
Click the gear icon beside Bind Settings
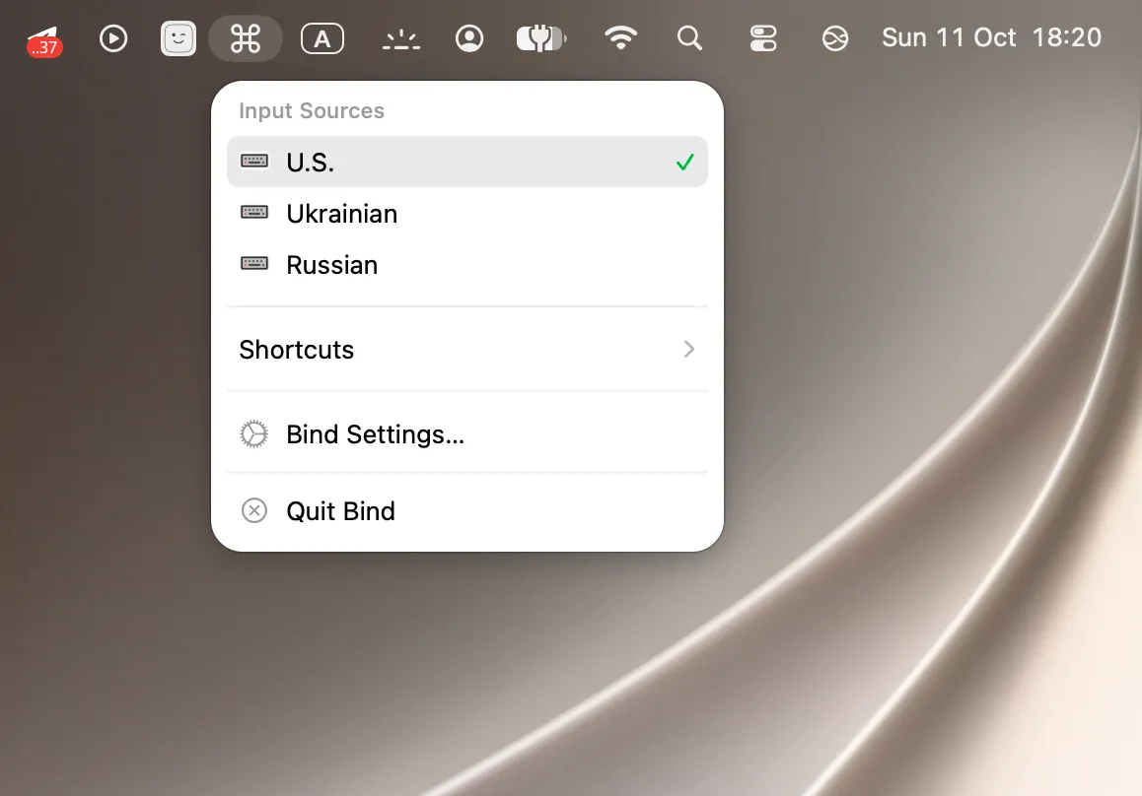(x=253, y=434)
